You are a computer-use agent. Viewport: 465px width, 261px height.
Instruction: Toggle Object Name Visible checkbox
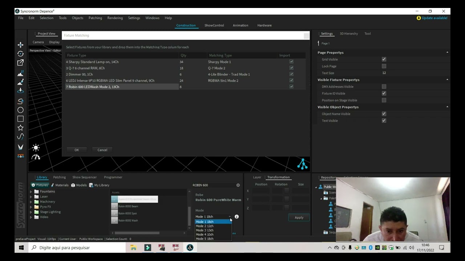click(384, 113)
